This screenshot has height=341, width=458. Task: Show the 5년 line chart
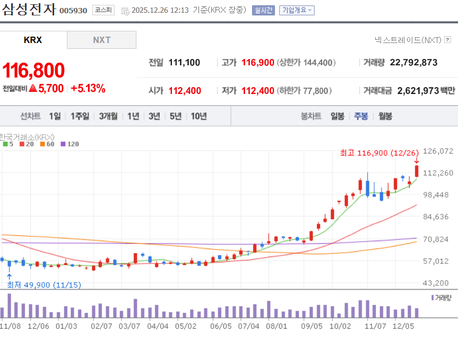pos(176,116)
